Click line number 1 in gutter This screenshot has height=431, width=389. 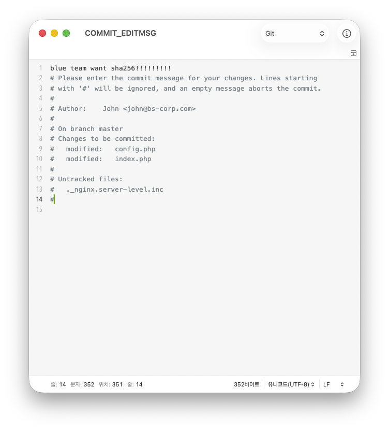click(41, 68)
